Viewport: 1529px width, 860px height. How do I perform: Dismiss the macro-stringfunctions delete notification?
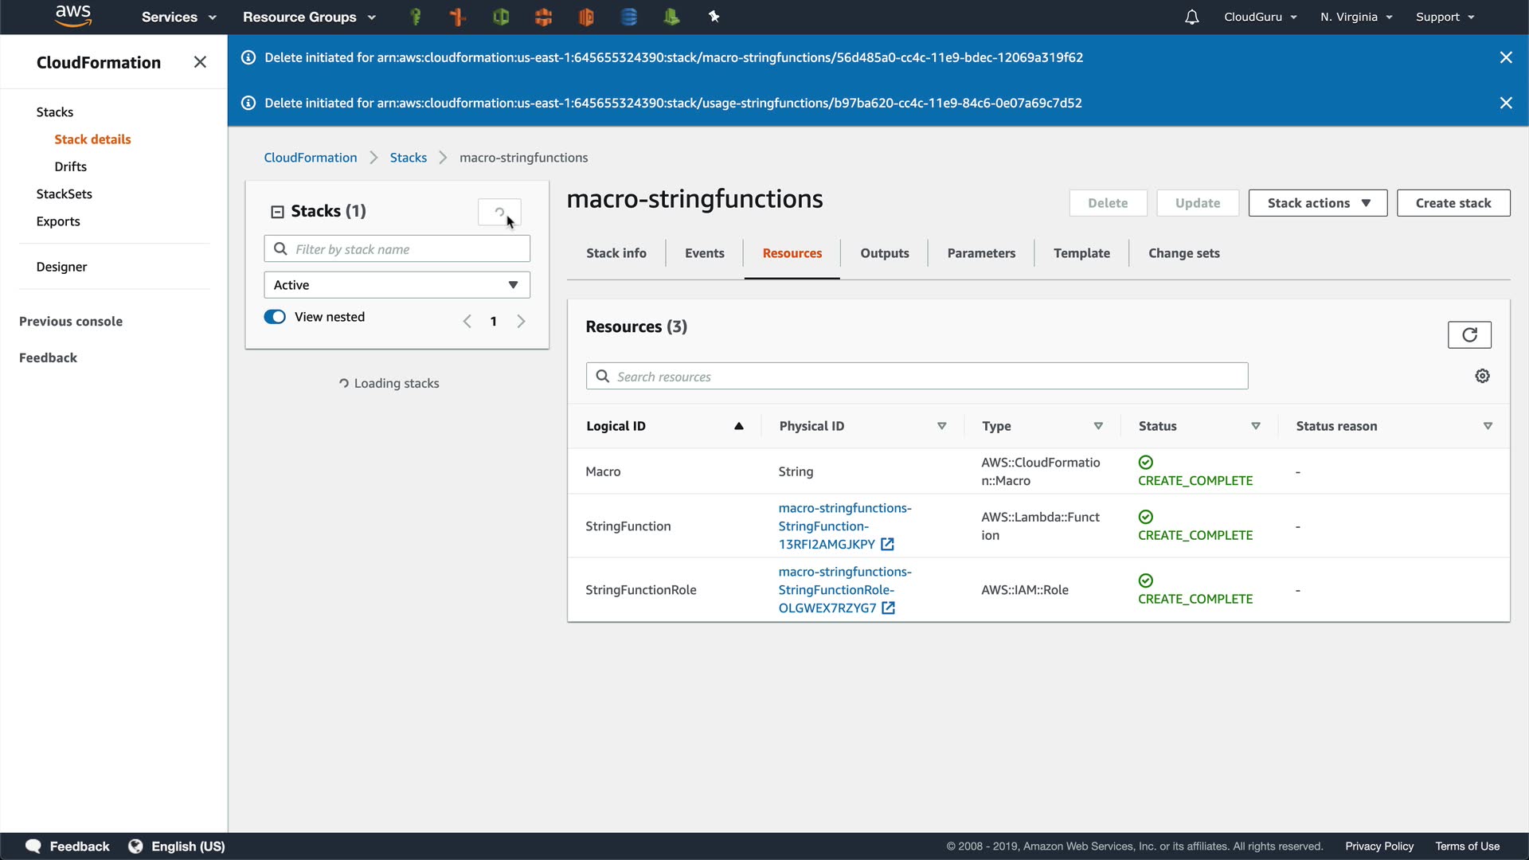pyautogui.click(x=1505, y=57)
